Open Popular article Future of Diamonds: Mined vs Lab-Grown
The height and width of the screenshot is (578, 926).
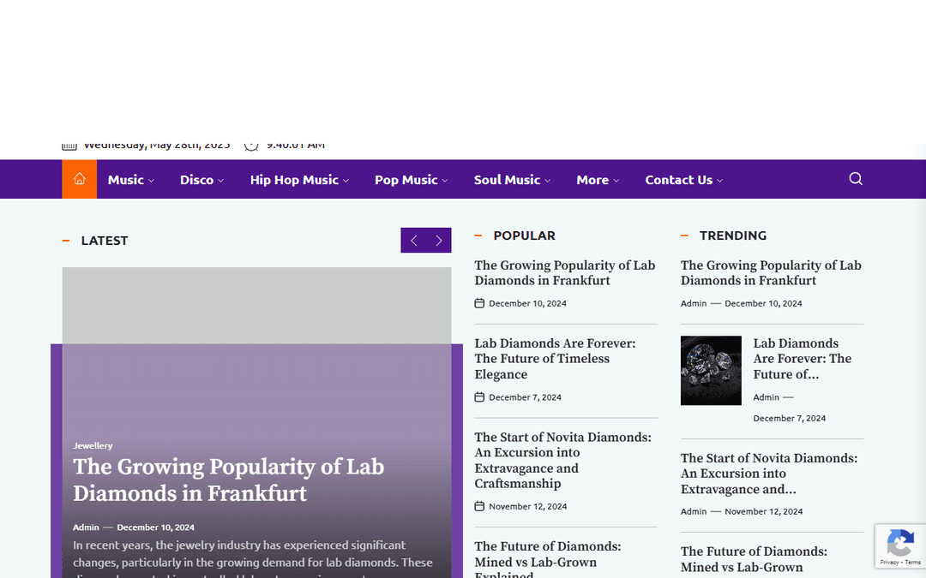pyautogui.click(x=547, y=560)
